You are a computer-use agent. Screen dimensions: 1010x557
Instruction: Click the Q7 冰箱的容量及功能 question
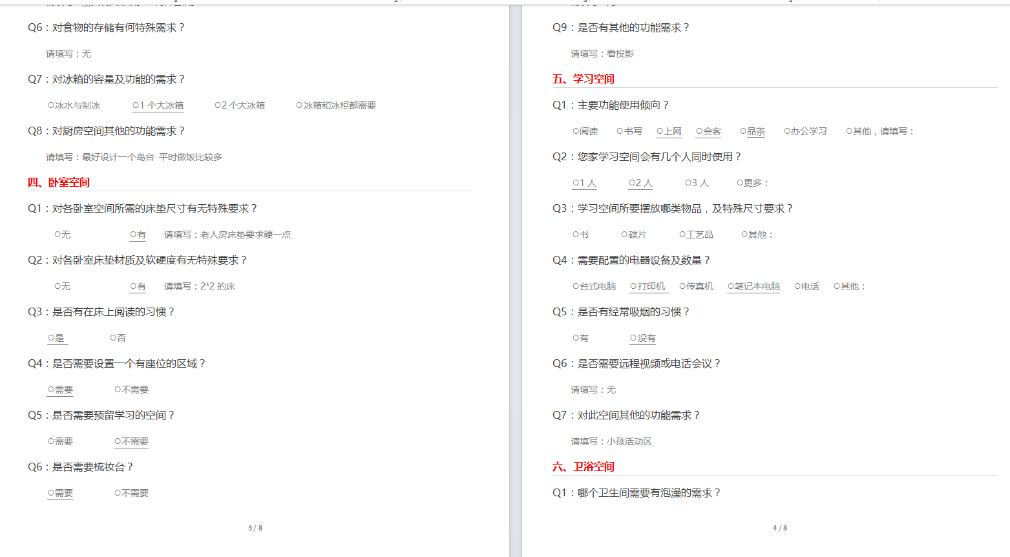click(x=106, y=79)
